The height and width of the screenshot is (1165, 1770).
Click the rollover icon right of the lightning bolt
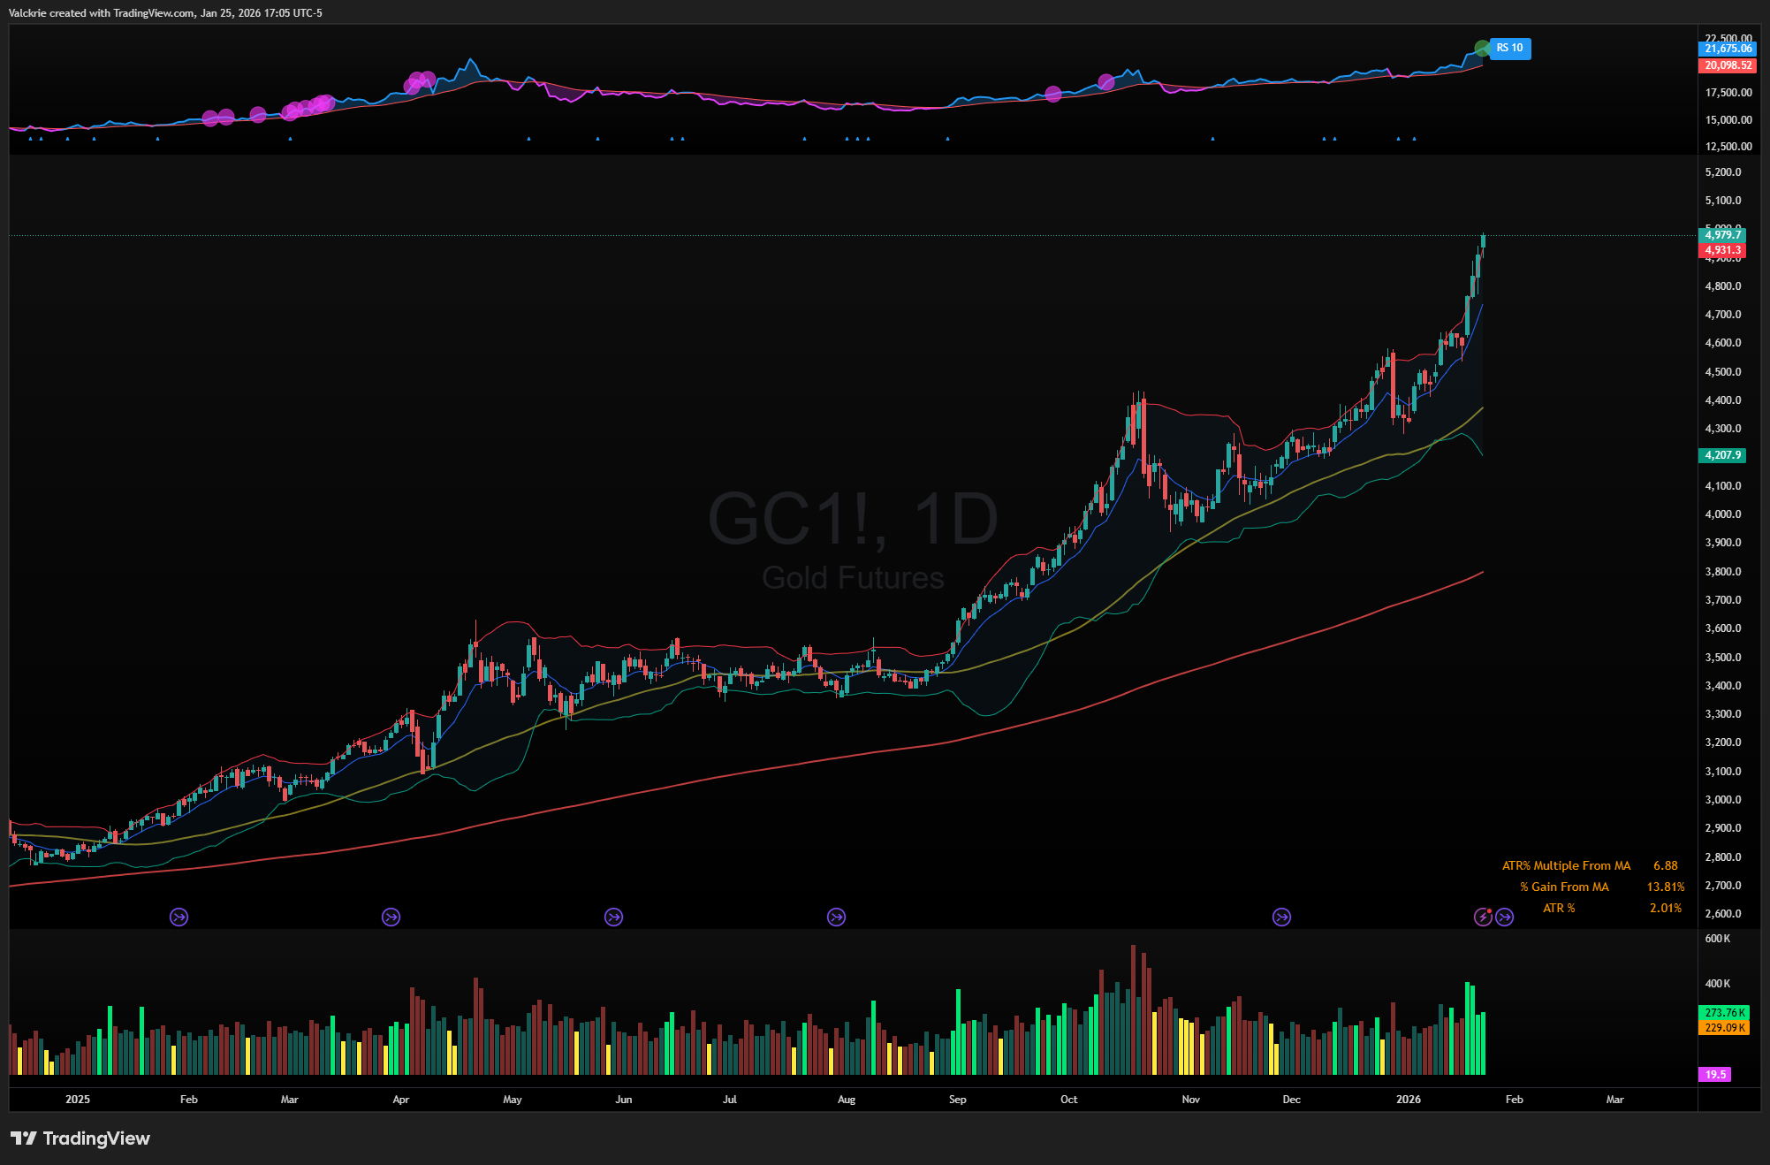(1505, 918)
